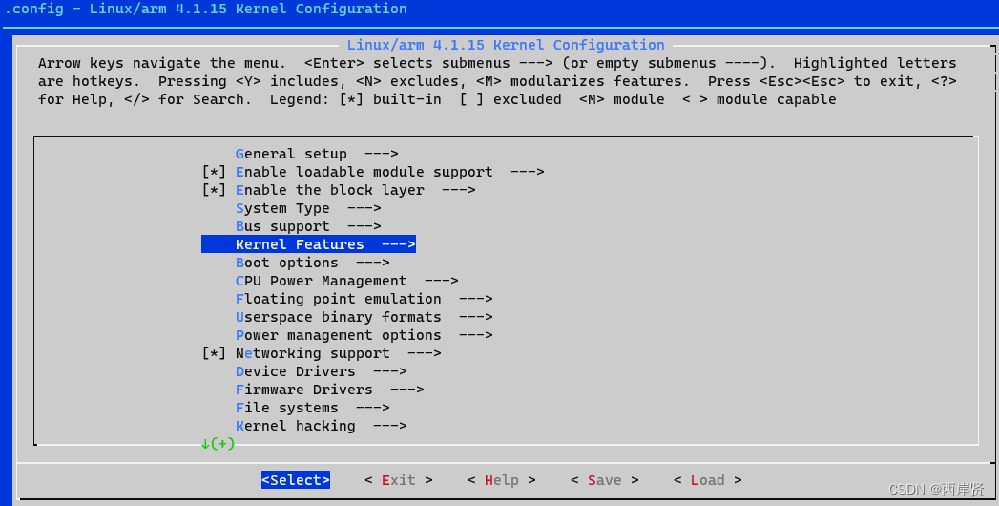Select the highlighted Kernel Features entry
The image size is (999, 506).
(308, 244)
